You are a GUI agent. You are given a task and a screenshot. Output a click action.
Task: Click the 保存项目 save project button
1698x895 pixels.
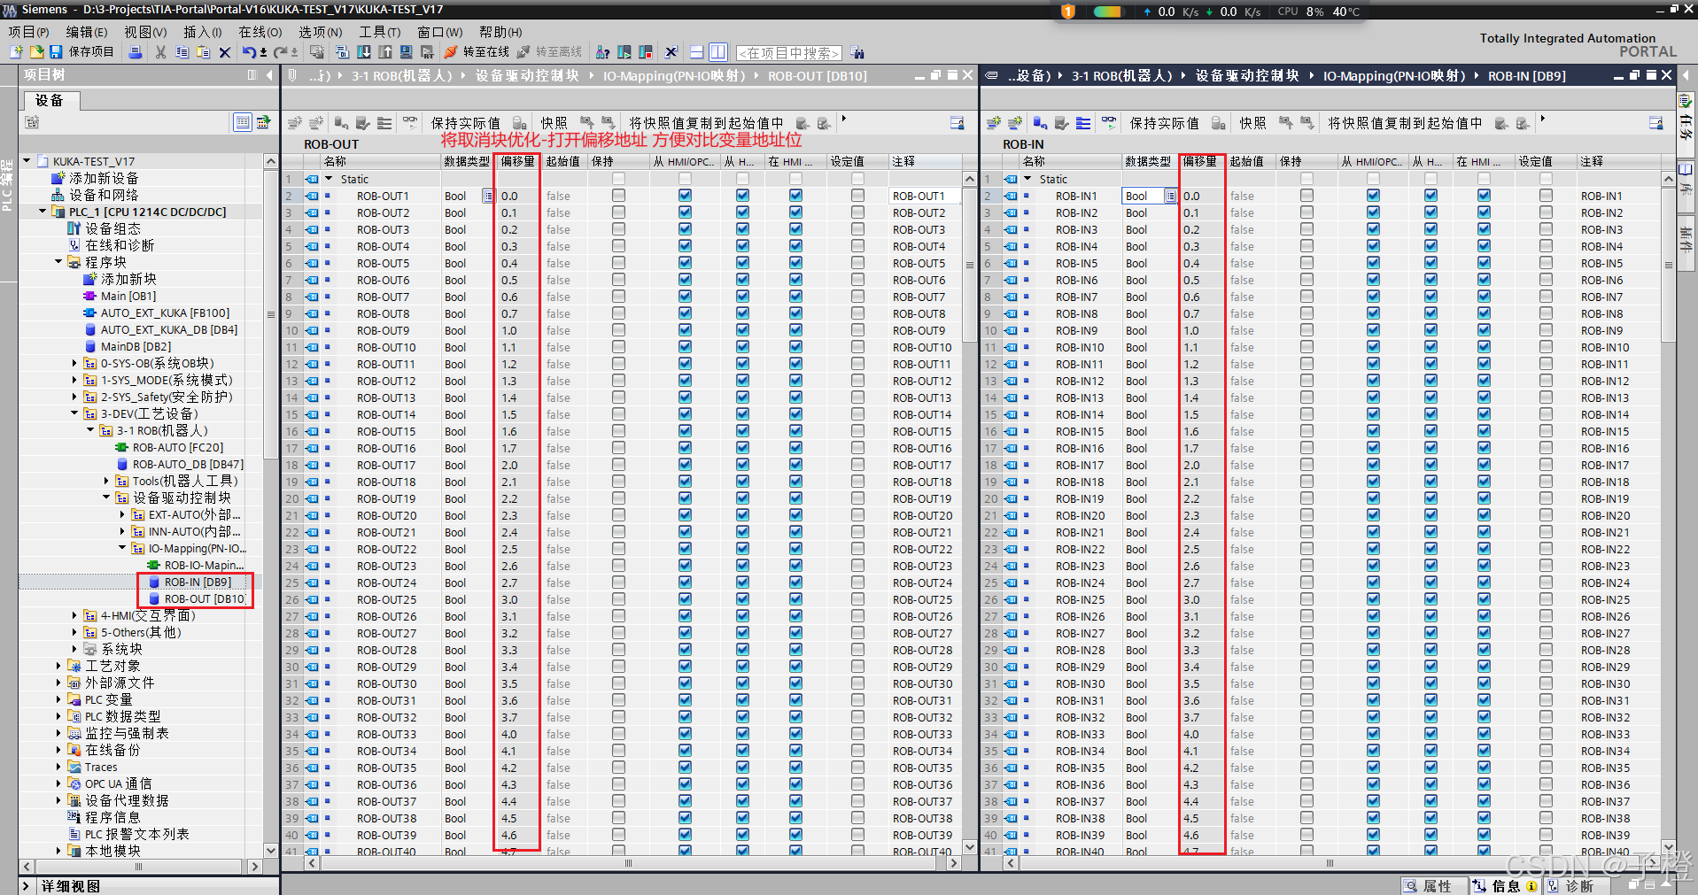(x=82, y=52)
